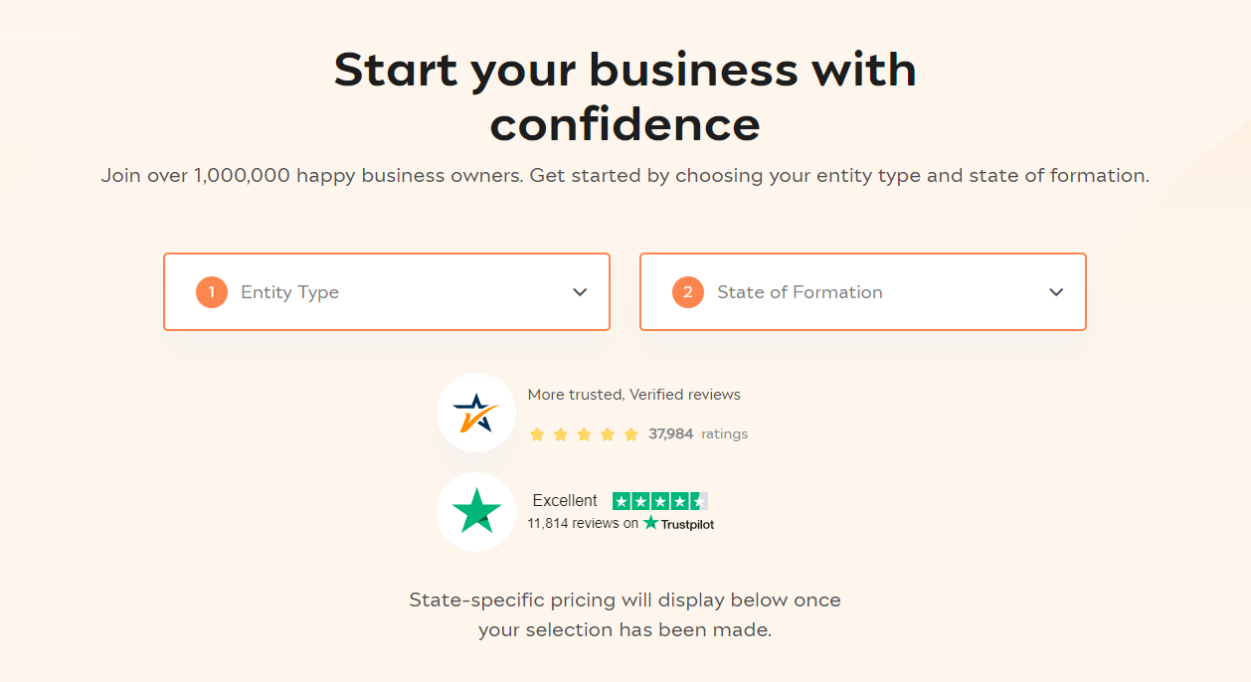
Task: Click the orange number 2 badge
Action: [688, 292]
